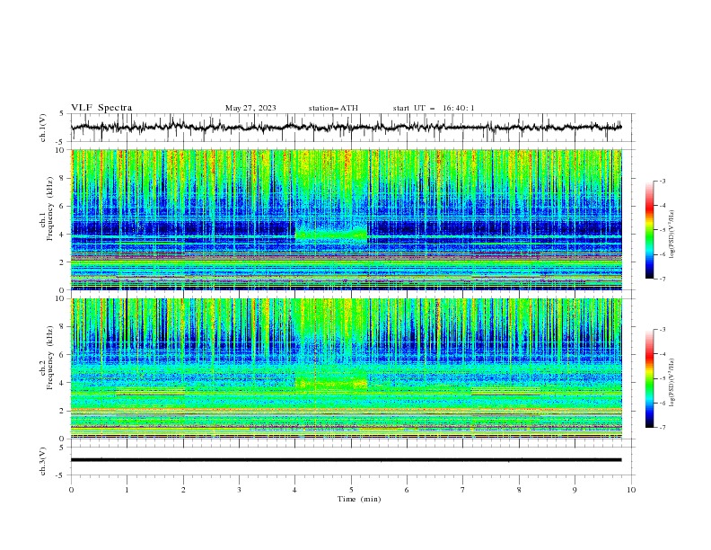Viewport: 711px width, 550px height.
Task: Click the '-4' tick on the ch.2 colorbar
Action: [663, 354]
